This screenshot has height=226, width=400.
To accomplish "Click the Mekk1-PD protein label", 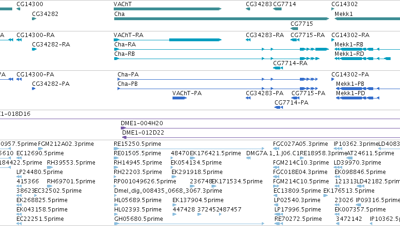I will point(351,93).
